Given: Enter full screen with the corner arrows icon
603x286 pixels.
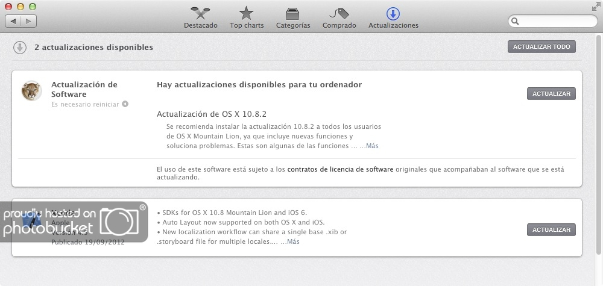Looking at the screenshot, I should pyautogui.click(x=596, y=7).
